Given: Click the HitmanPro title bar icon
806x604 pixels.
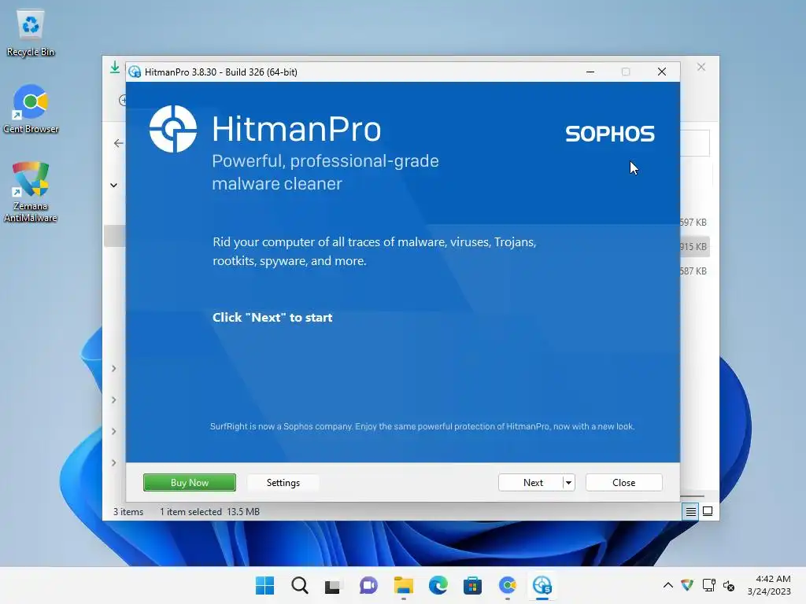Looking at the screenshot, I should click(135, 72).
